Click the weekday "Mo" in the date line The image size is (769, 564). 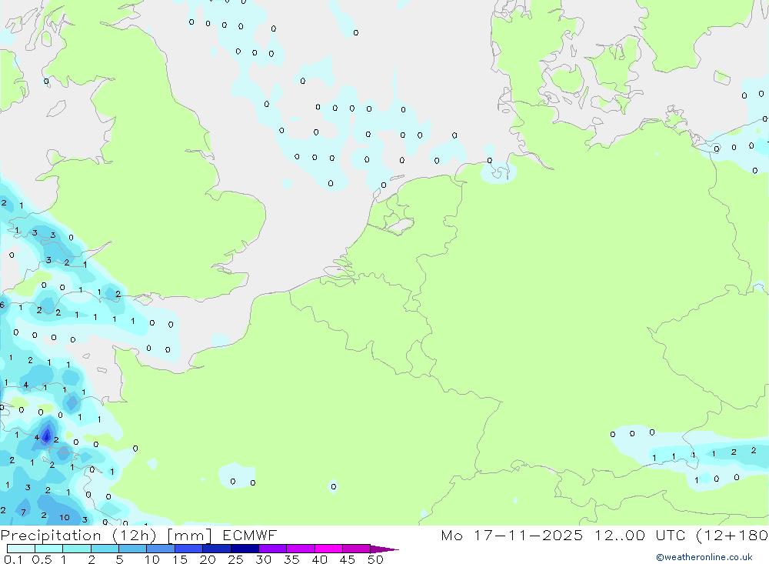pyautogui.click(x=451, y=535)
